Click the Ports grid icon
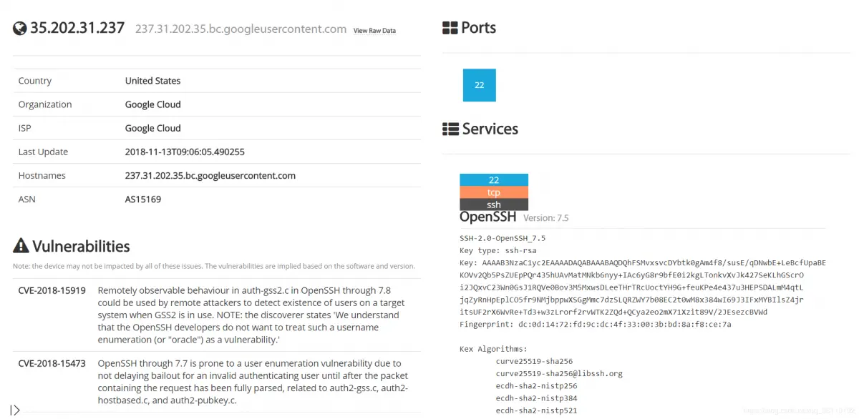 click(x=450, y=29)
